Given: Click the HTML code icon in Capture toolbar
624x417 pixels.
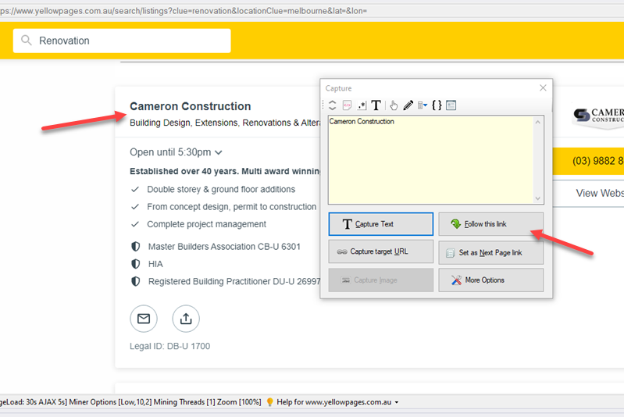Looking at the screenshot, I should [347, 105].
